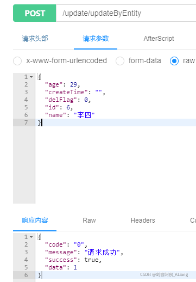
Task: Place cursor on the "createTime" line
Action: (75, 92)
